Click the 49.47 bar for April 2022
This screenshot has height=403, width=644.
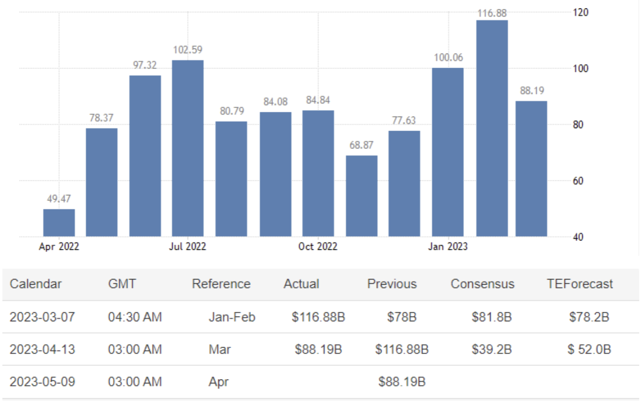59,223
